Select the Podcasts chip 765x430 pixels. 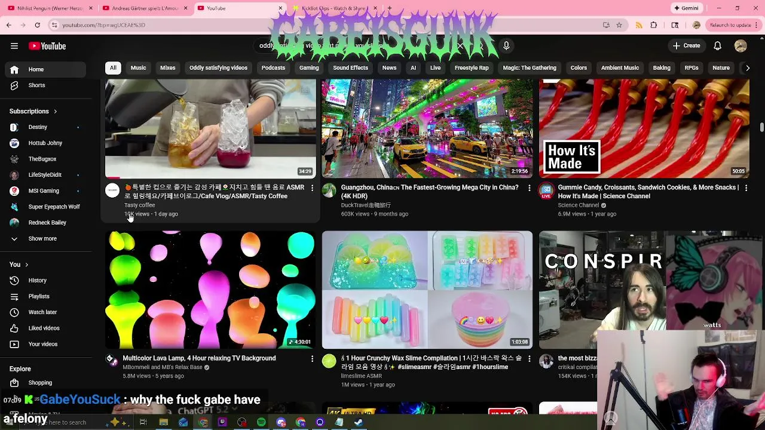[x=273, y=68]
